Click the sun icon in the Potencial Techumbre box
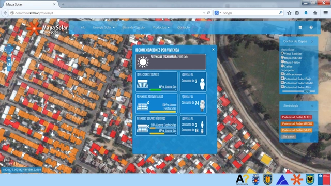 [143, 62]
